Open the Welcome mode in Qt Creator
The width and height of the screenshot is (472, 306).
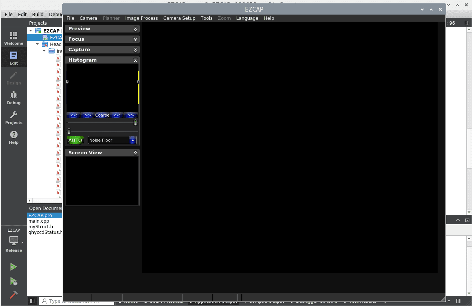point(13,38)
